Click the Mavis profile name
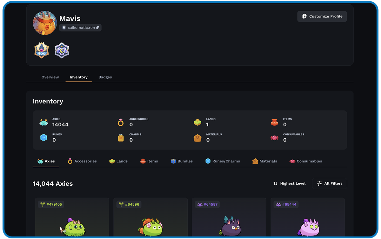381x239 pixels. point(70,18)
